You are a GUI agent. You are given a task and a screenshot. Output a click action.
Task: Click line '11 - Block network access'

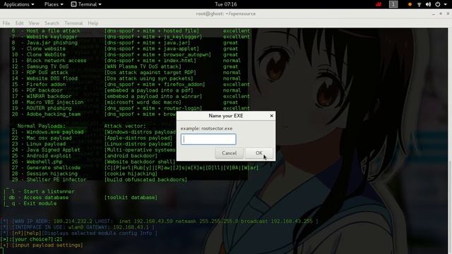click(49, 61)
